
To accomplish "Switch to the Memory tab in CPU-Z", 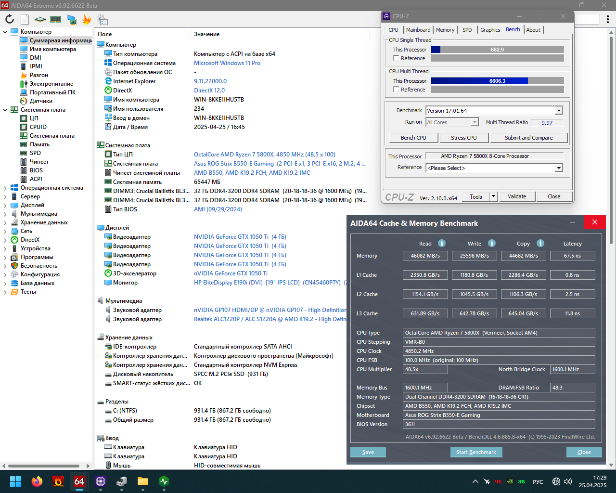I will (445, 30).
